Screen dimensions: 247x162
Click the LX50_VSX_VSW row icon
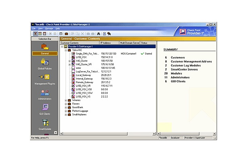click(73, 93)
